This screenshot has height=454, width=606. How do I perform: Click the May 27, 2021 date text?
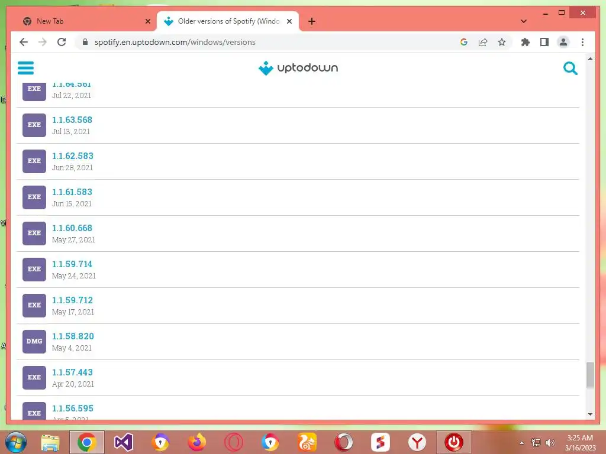73,240
